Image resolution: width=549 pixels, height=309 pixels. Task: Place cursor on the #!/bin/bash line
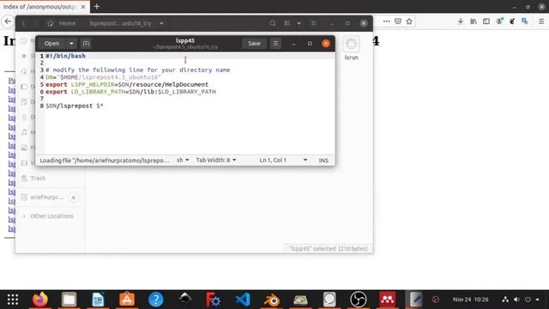point(65,56)
